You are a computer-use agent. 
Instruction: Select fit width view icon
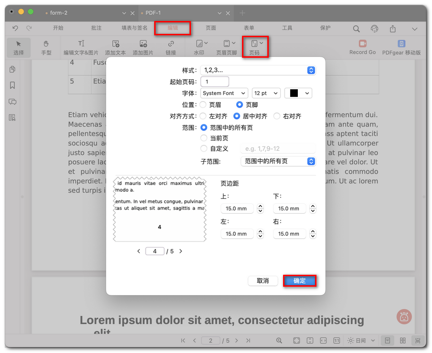pyautogui.click(x=323, y=341)
